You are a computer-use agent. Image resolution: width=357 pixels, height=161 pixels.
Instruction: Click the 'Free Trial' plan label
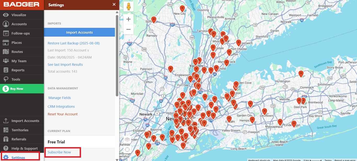[x=56, y=142]
